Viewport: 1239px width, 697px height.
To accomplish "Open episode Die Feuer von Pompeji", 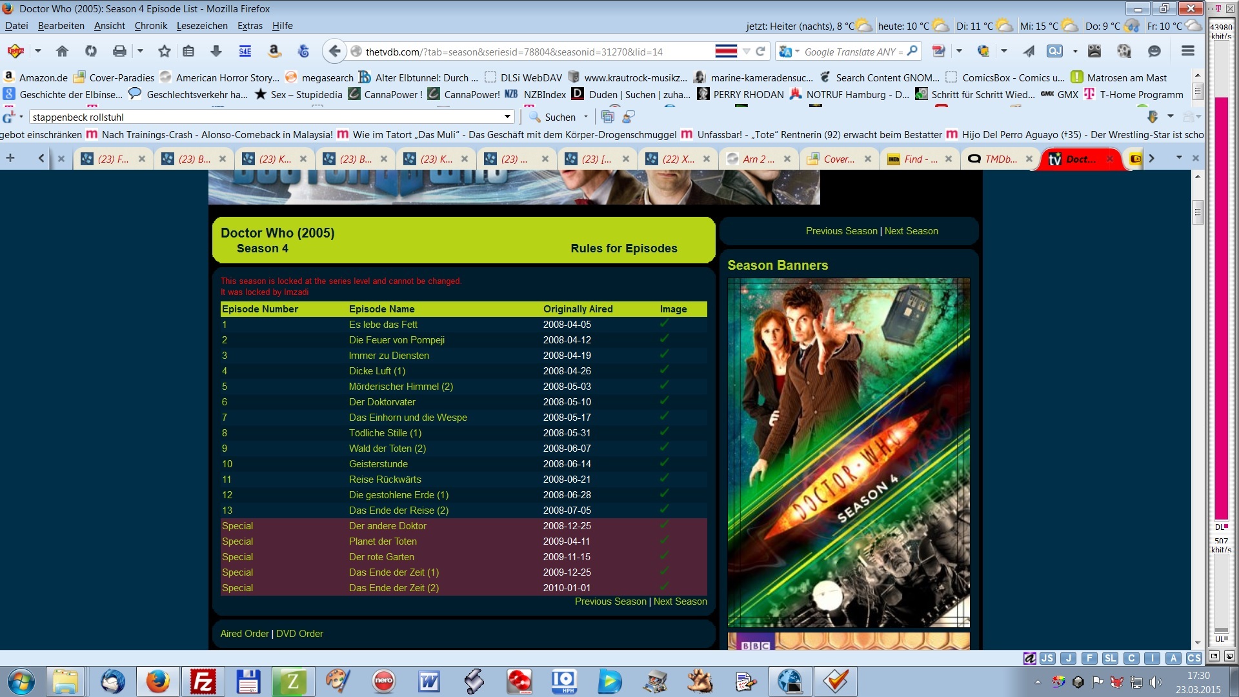I will click(397, 340).
